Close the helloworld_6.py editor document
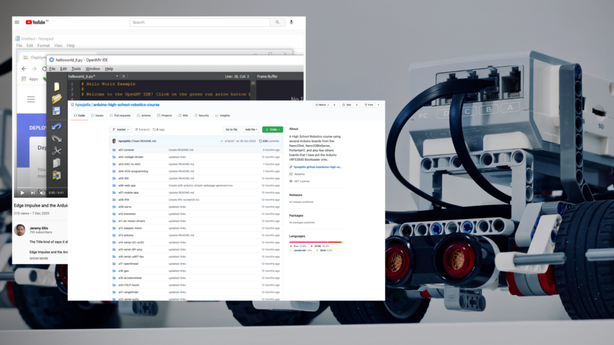Image resolution: width=614 pixels, height=345 pixels. tap(124, 76)
